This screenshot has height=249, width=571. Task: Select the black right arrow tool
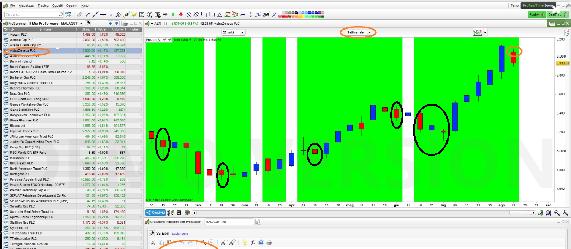[x=165, y=14]
